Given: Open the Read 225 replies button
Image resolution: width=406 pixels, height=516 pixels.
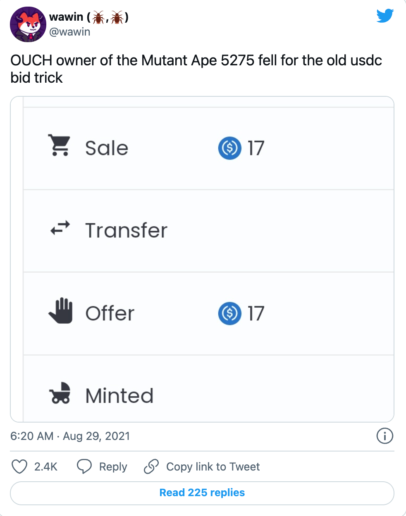Looking at the screenshot, I should click(202, 493).
